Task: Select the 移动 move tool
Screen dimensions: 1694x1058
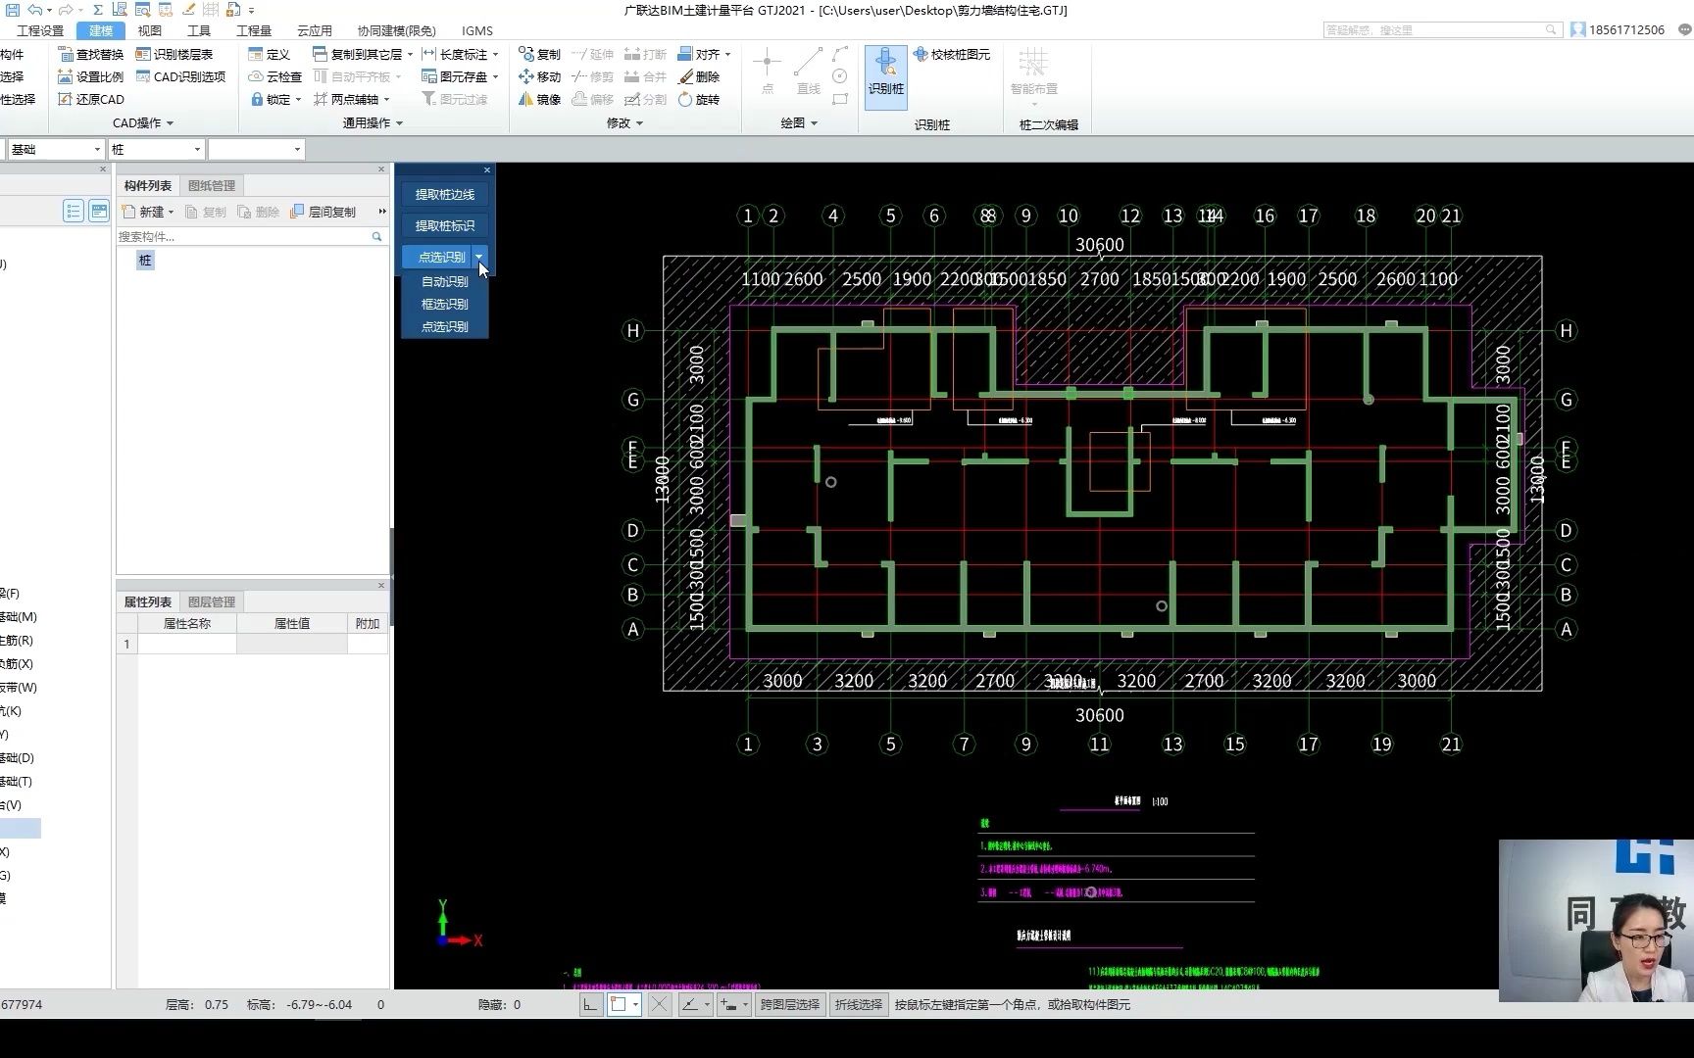Action: [x=539, y=76]
